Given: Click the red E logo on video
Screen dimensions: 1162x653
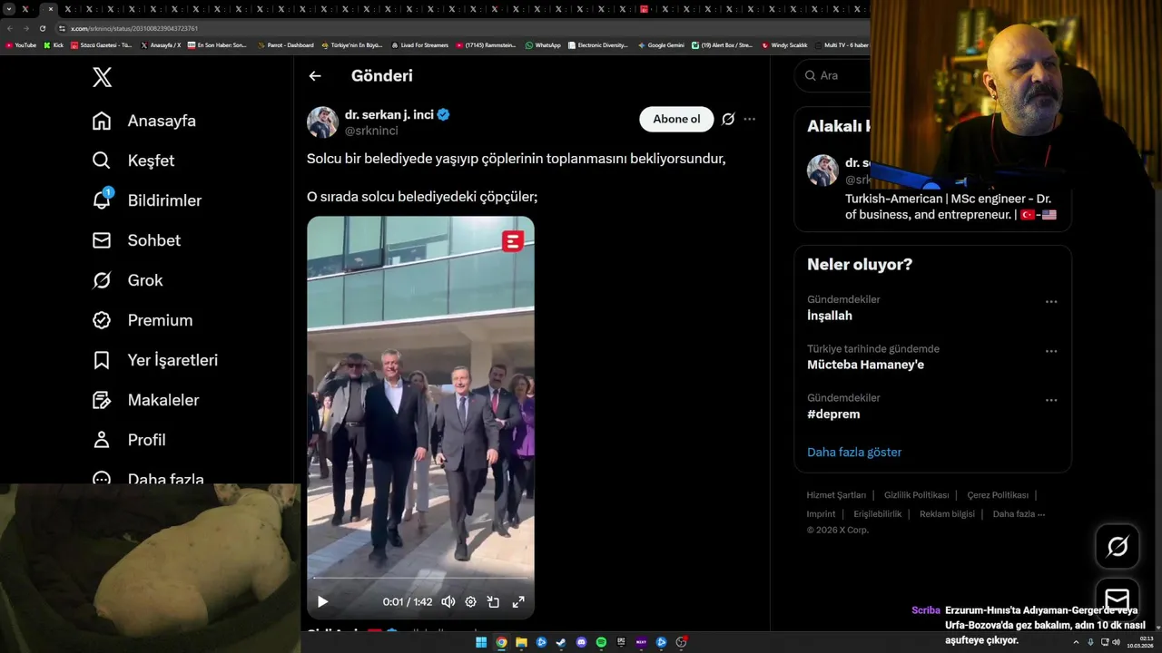Looking at the screenshot, I should 513,241.
